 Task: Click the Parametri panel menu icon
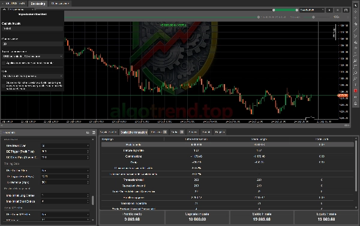click(94, 132)
